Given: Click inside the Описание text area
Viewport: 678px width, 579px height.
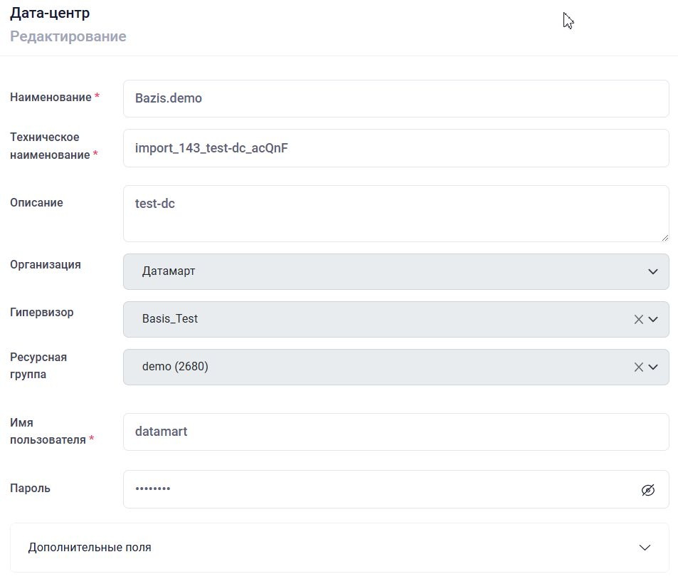Looking at the screenshot, I should click(396, 214).
